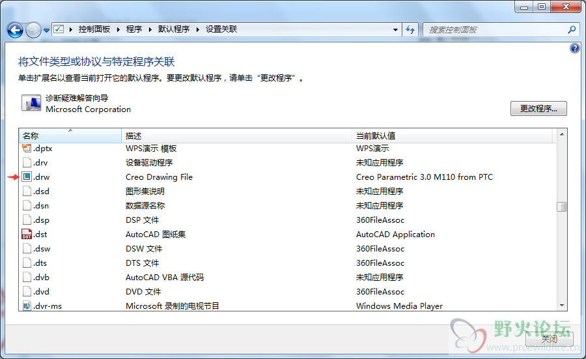Image resolution: width=586 pixels, height=359 pixels.
Task: Click the .dvr-ms media file icon
Action: [x=27, y=306]
